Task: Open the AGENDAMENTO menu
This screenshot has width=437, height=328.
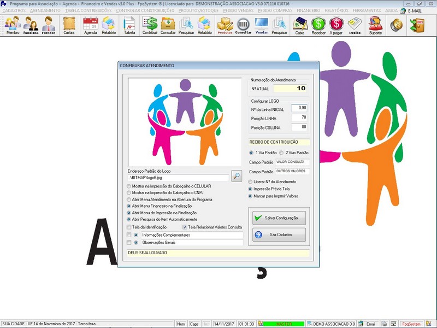Action: click(45, 10)
